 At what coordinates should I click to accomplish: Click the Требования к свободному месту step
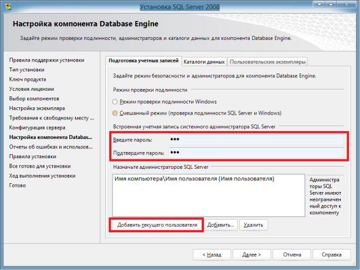tap(52, 118)
